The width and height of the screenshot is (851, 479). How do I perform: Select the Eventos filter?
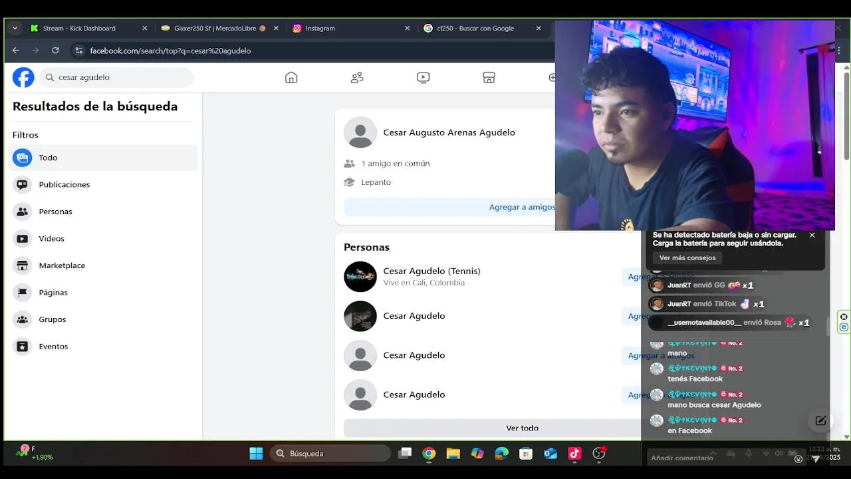tap(104, 346)
